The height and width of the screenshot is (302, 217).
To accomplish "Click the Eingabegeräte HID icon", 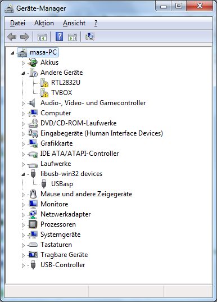I will pyautogui.click(x=33, y=133).
